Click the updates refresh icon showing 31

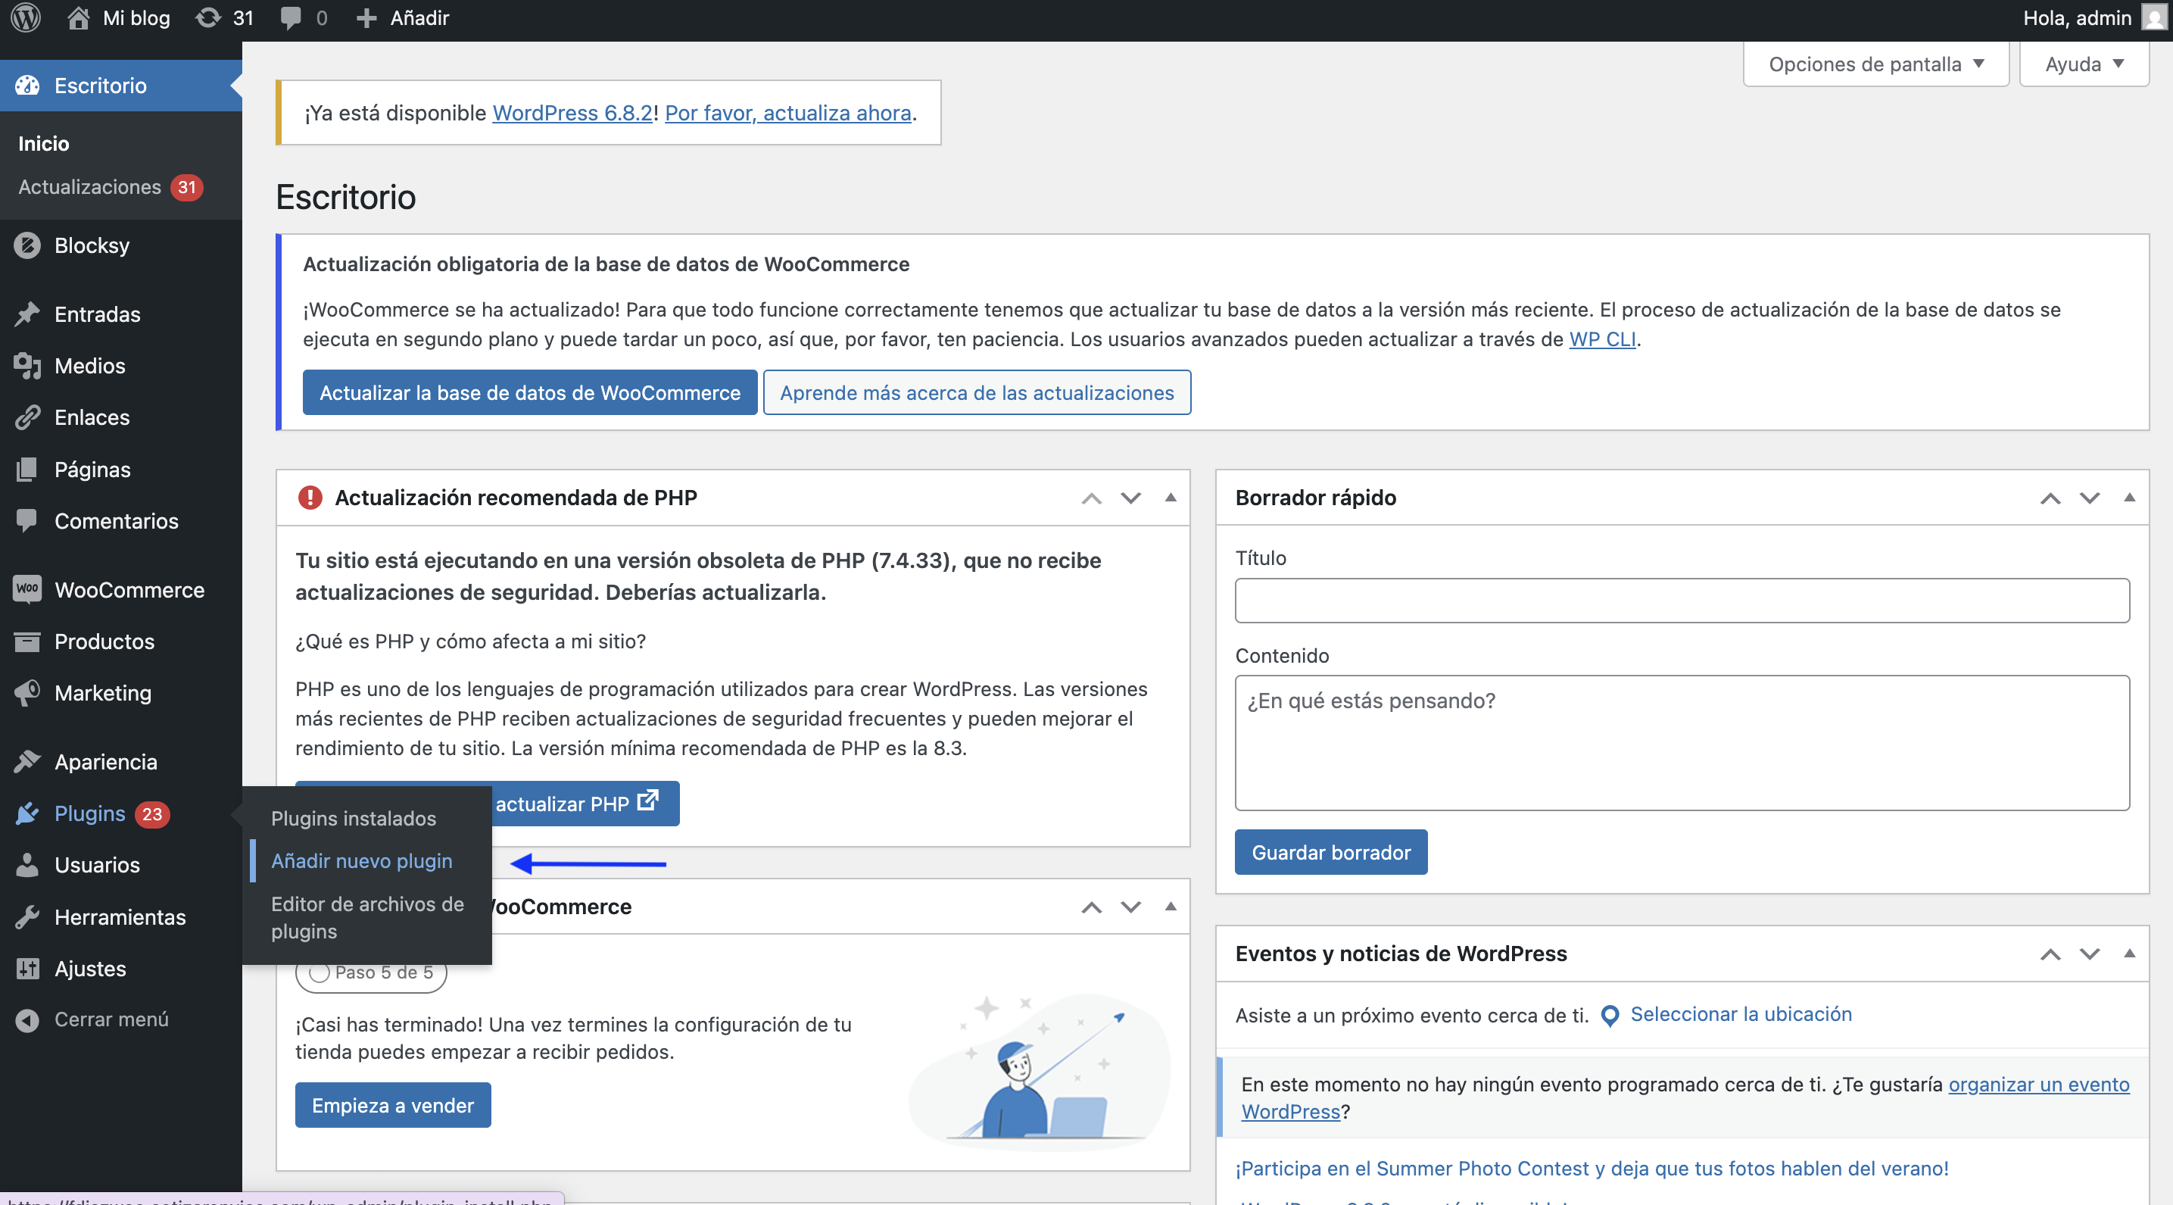[207, 17]
